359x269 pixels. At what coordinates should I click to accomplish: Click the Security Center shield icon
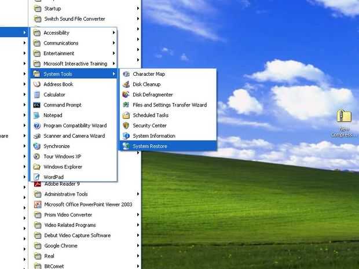pyautogui.click(x=126, y=126)
